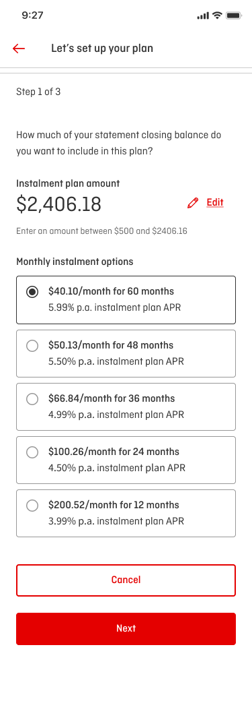This screenshot has height=726, width=252.
Task: Select the 48 months radio button
Action: coord(32,345)
